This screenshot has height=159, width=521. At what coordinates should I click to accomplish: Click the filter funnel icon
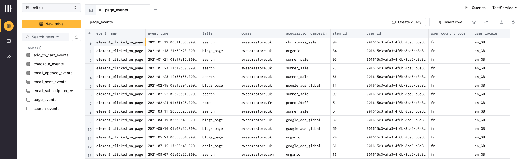(x=474, y=22)
